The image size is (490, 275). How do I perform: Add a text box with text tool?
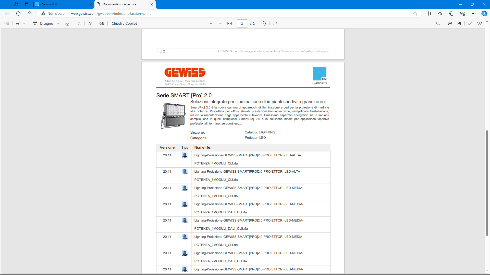pos(79,23)
